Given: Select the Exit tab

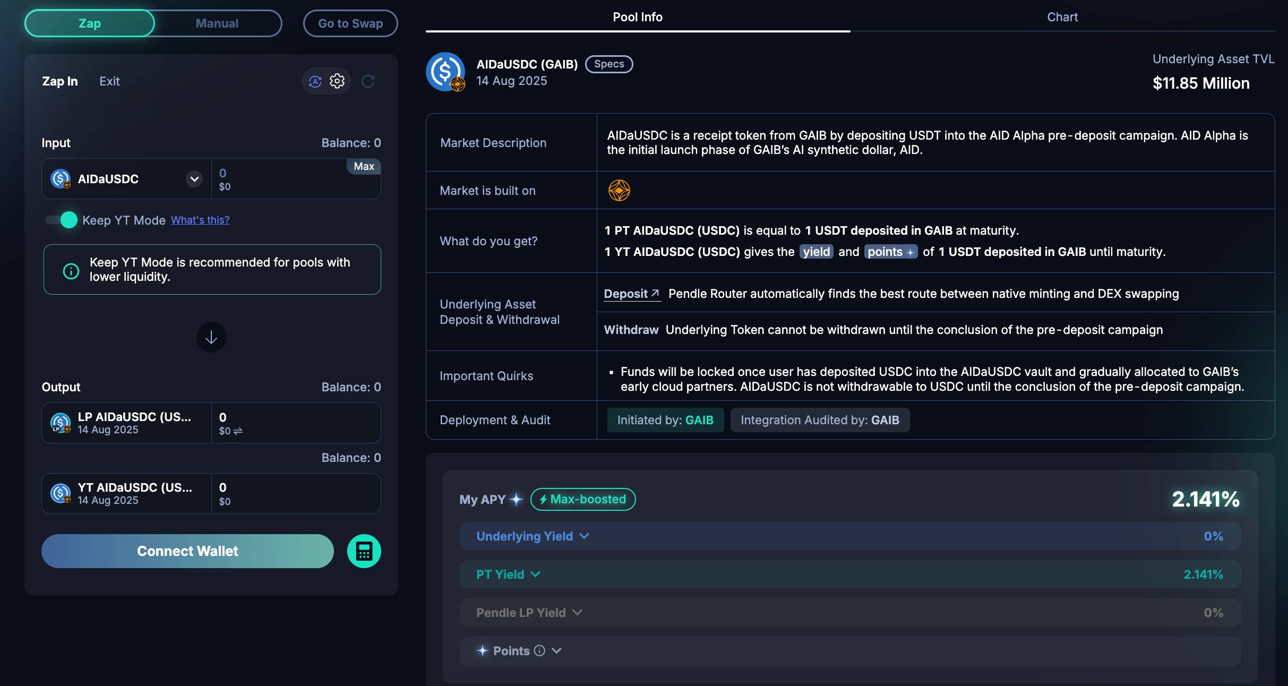Looking at the screenshot, I should coord(109,81).
